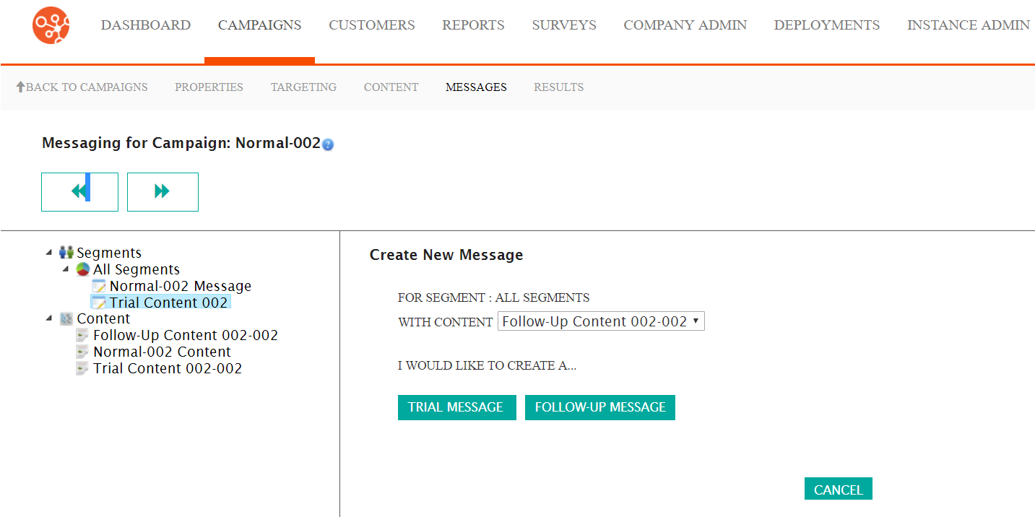Collapse the All Segments tree node
Screen dimensions: 1035x517
66,269
